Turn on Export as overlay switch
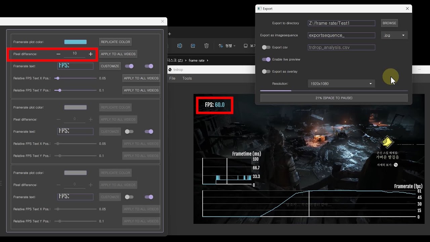 click(x=266, y=72)
